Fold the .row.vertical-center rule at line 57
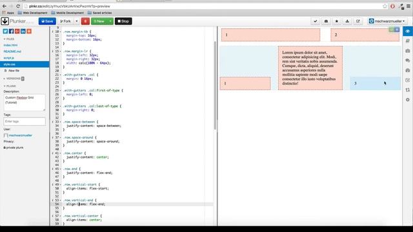The width and height of the screenshot is (413, 232). click(x=60, y=216)
